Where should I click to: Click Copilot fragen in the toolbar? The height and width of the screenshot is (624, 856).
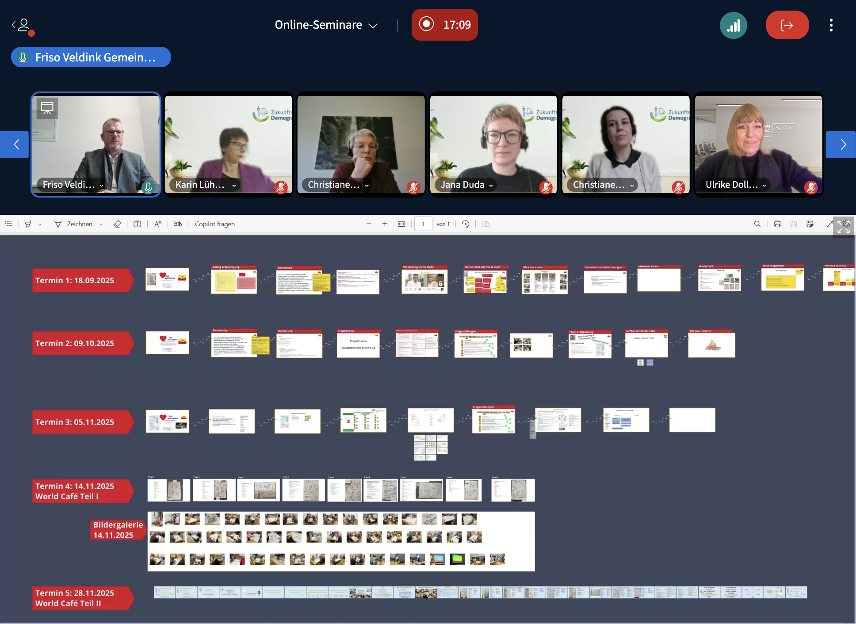215,224
